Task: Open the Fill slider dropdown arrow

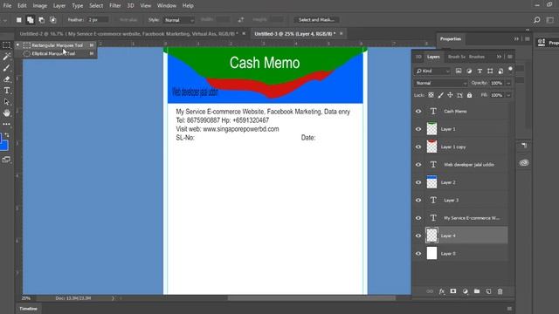Action: 508,95
